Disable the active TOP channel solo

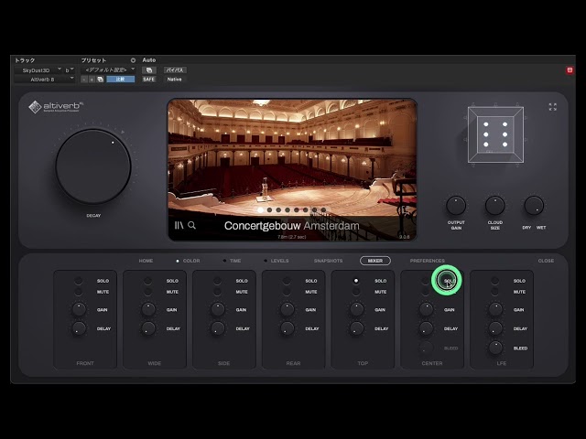pos(356,281)
